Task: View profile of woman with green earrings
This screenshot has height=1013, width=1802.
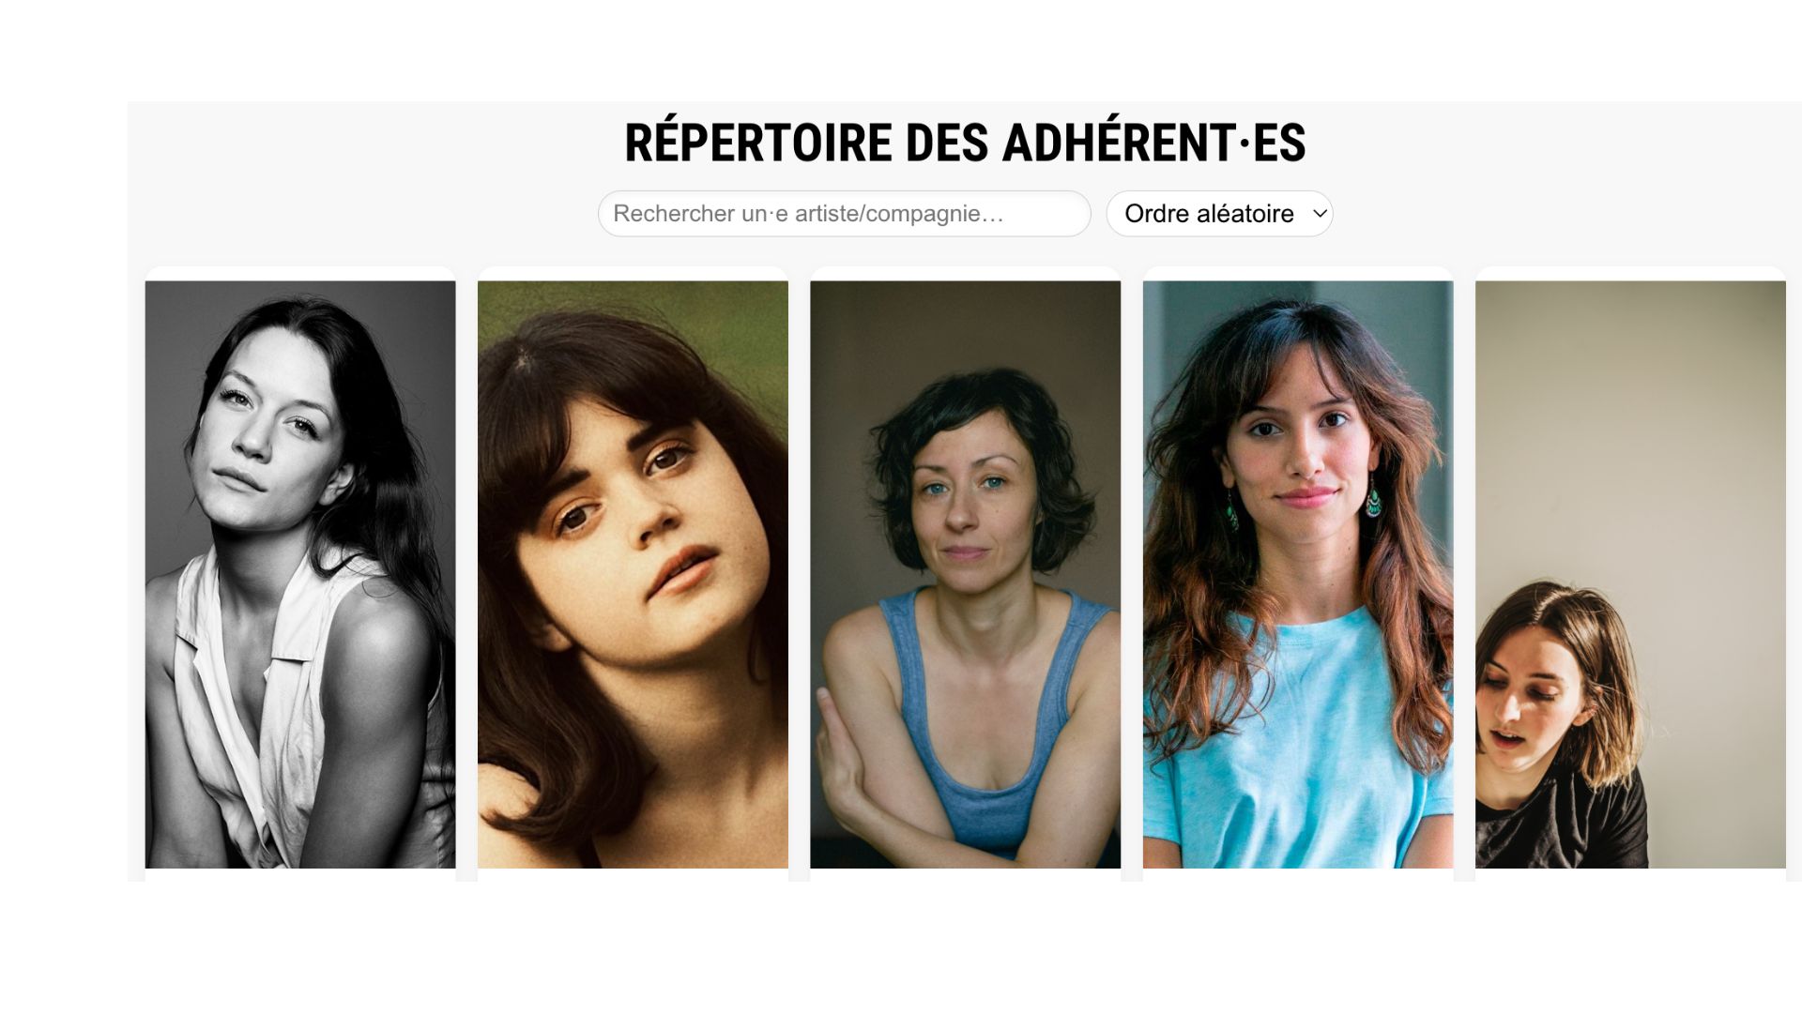Action: (1298, 574)
